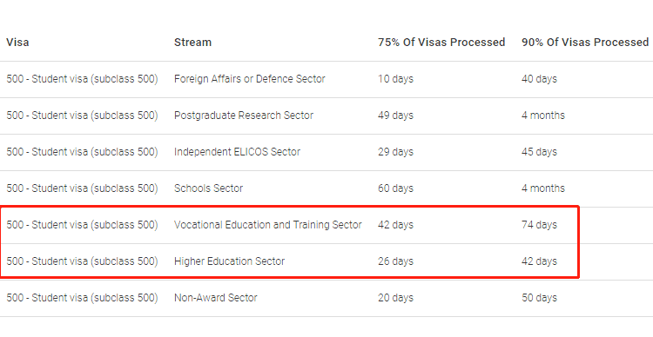Select the 45 days ELICOS value
Screen dimensions: 653x337
coord(539,152)
